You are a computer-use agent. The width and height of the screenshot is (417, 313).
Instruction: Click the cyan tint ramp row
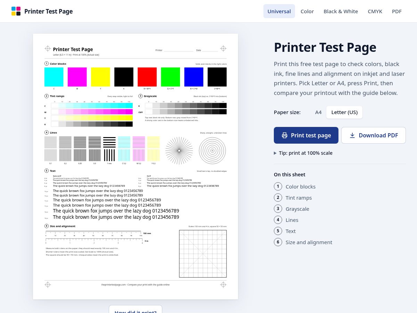coord(92,106)
